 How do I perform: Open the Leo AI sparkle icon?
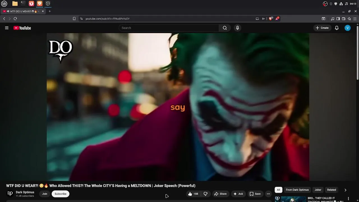[x=349, y=19]
